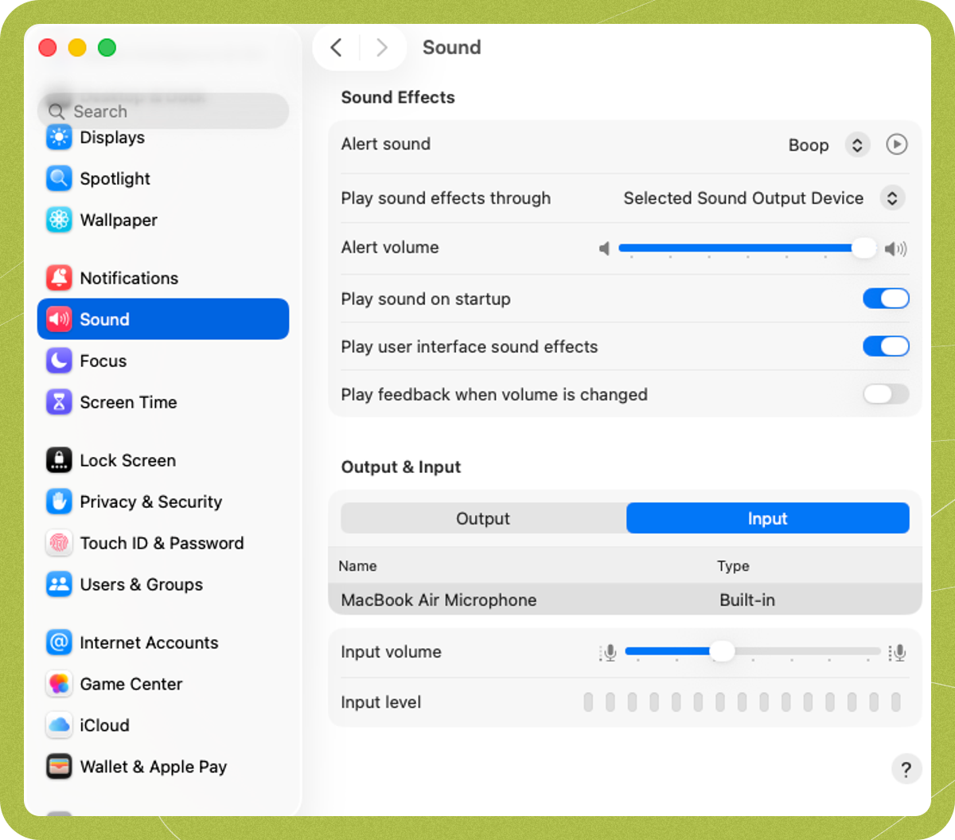The height and width of the screenshot is (840, 955).
Task: Select MacBook Air Microphone row
Action: [625, 600]
